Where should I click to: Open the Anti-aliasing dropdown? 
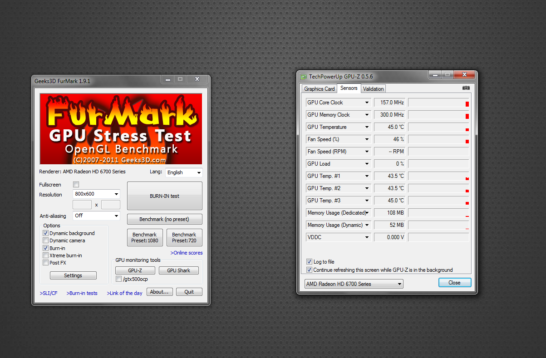point(96,216)
